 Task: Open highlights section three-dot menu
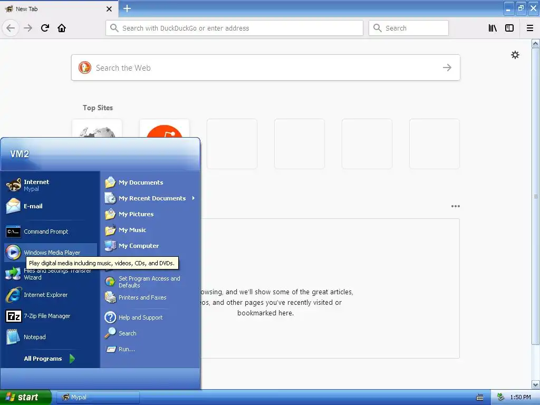click(x=455, y=206)
